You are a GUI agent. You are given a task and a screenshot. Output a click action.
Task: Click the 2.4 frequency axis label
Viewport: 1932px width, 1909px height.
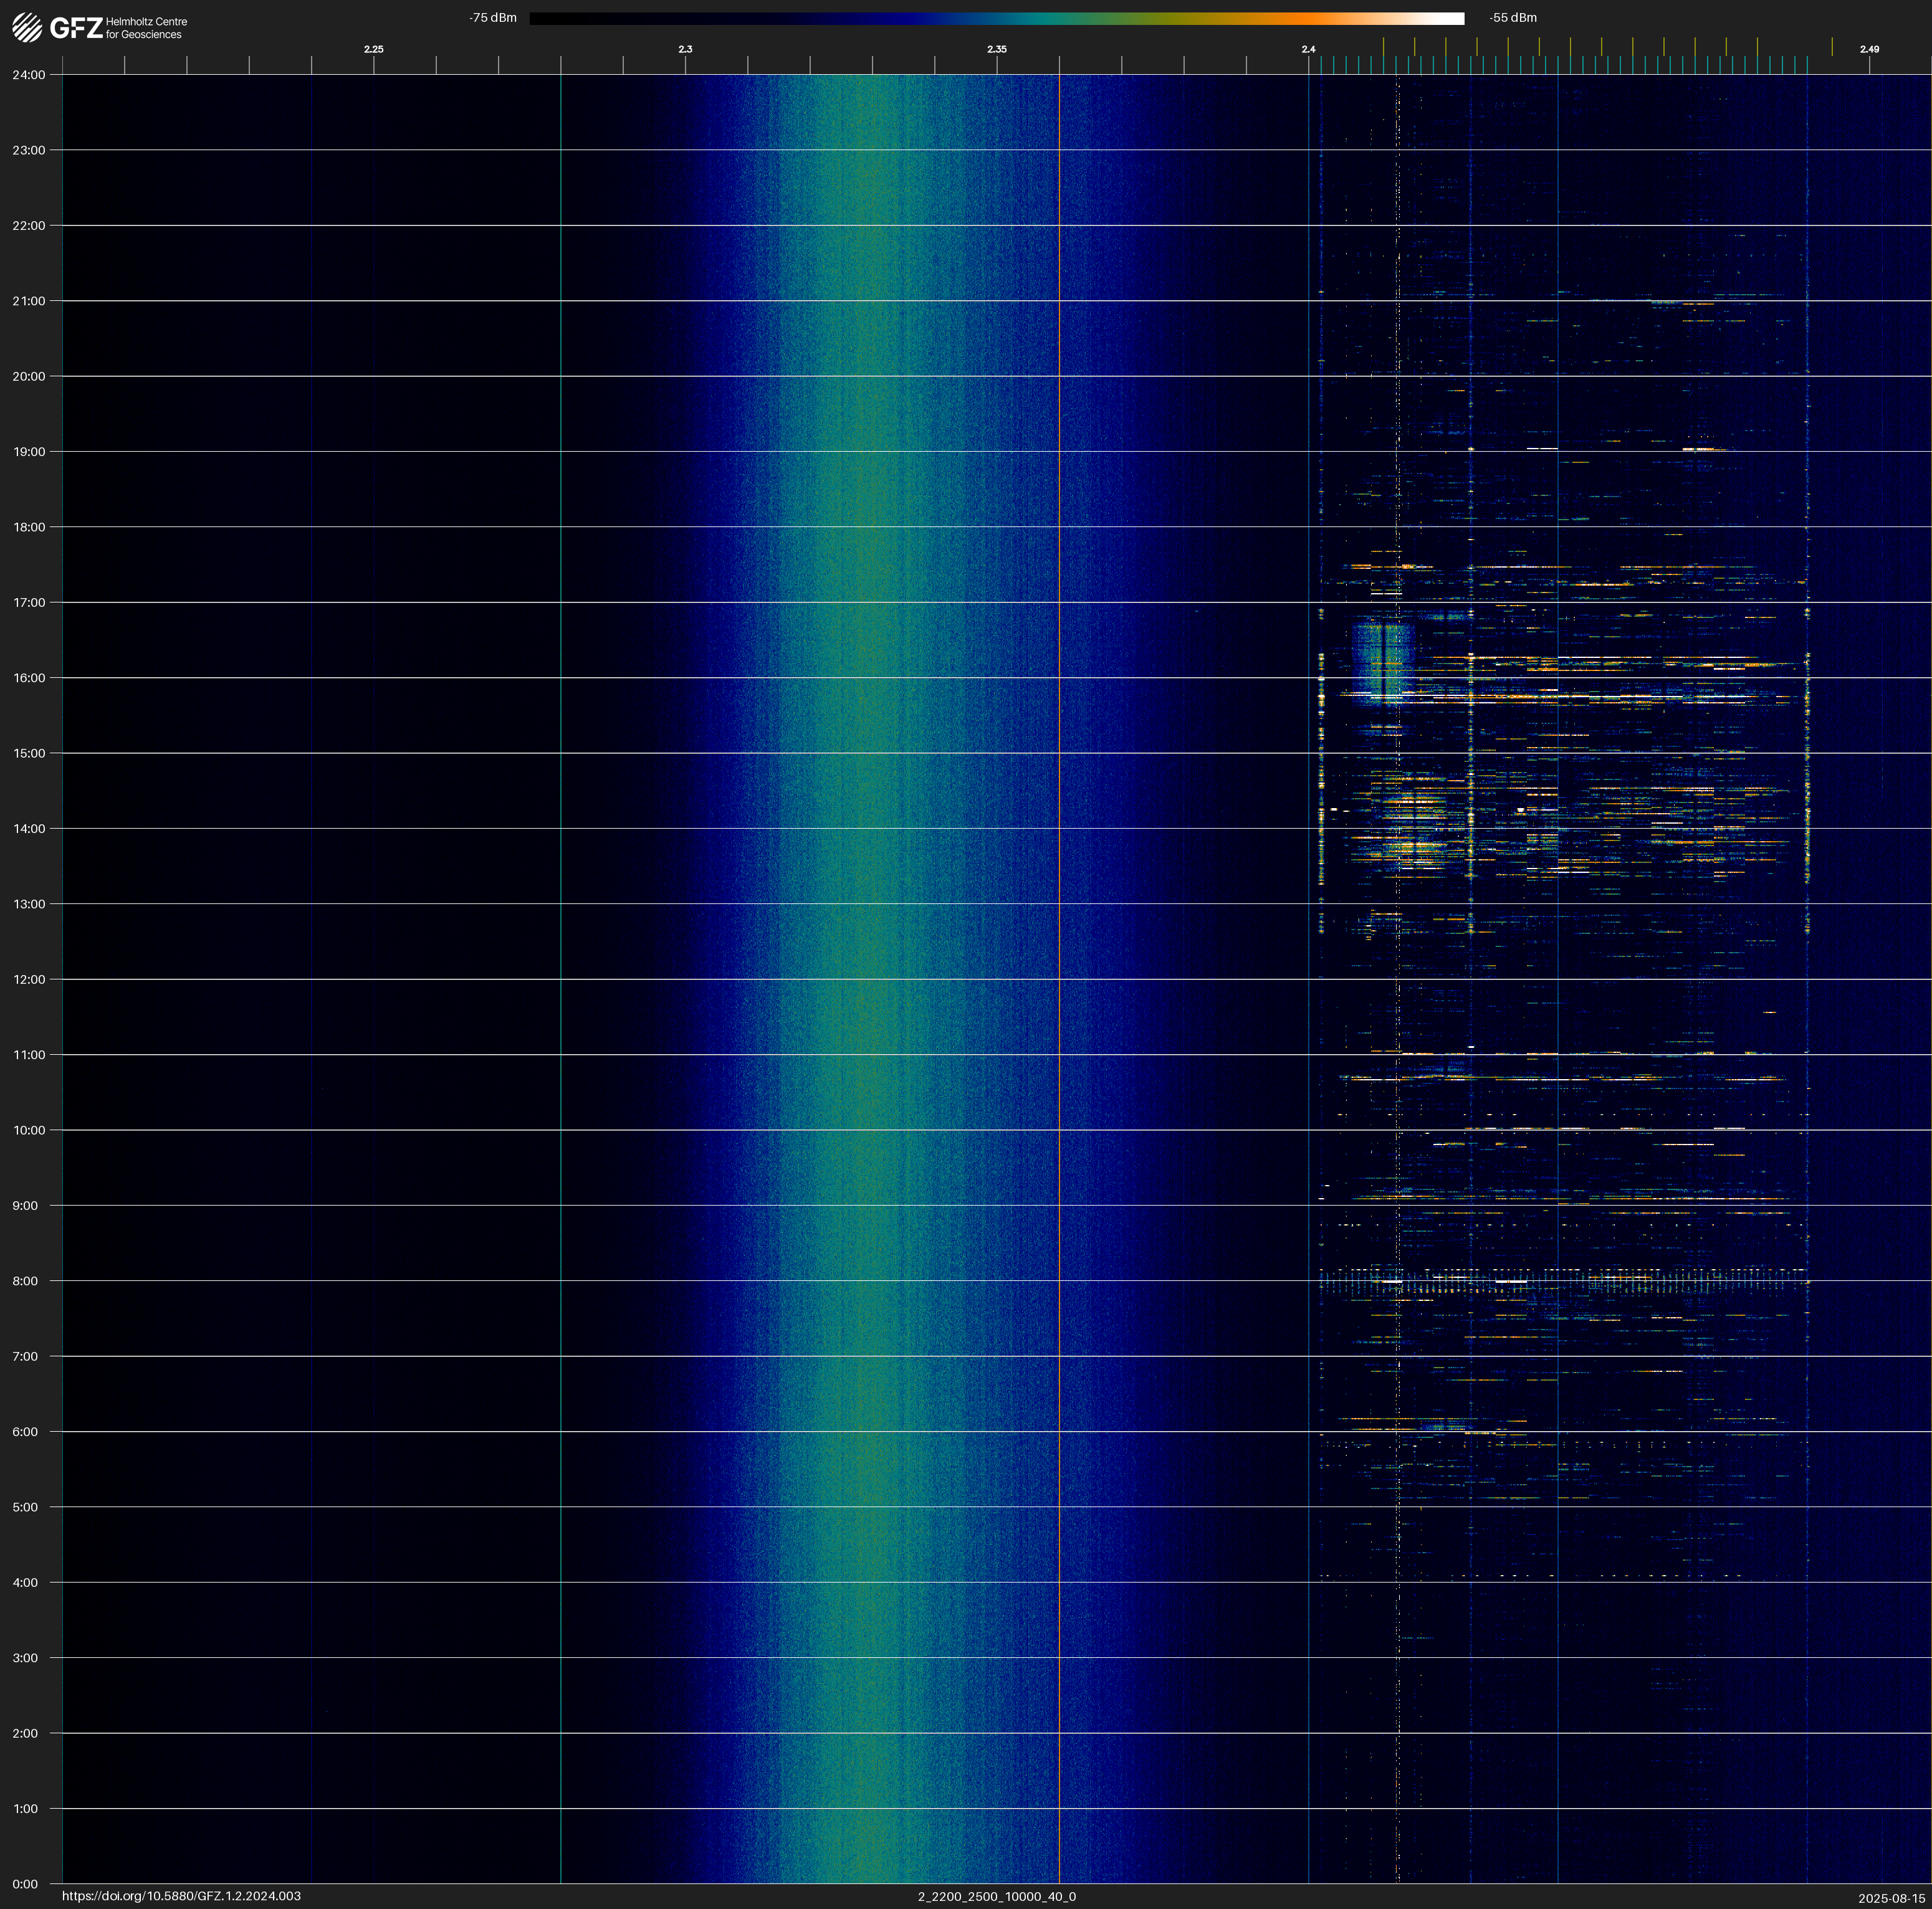[x=1308, y=49]
